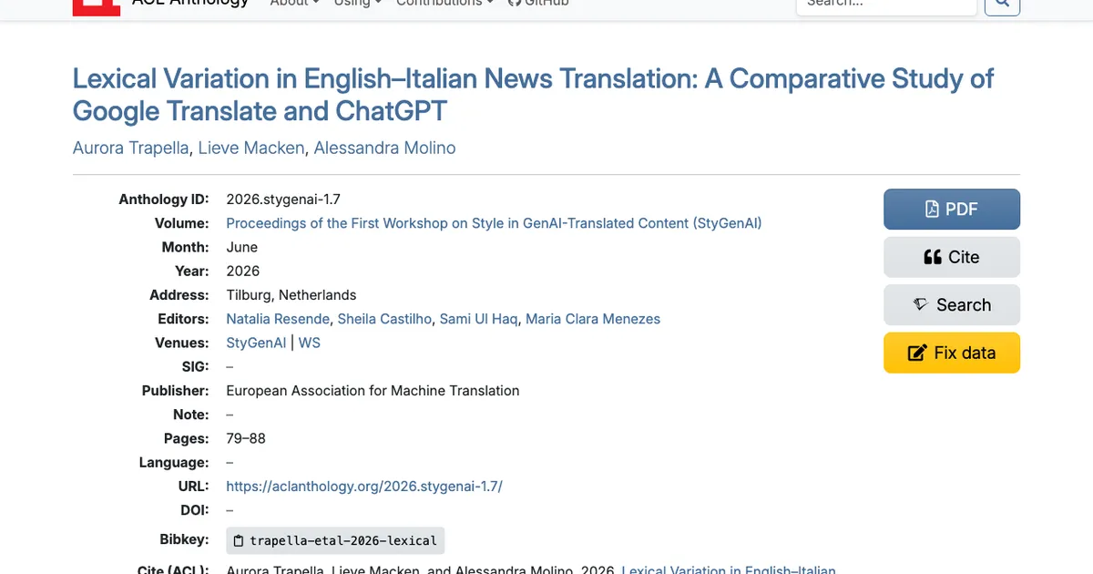Screen dimensions: 1093x574
Task: Open editor Sami Ul Haq's page
Action: click(x=478, y=319)
